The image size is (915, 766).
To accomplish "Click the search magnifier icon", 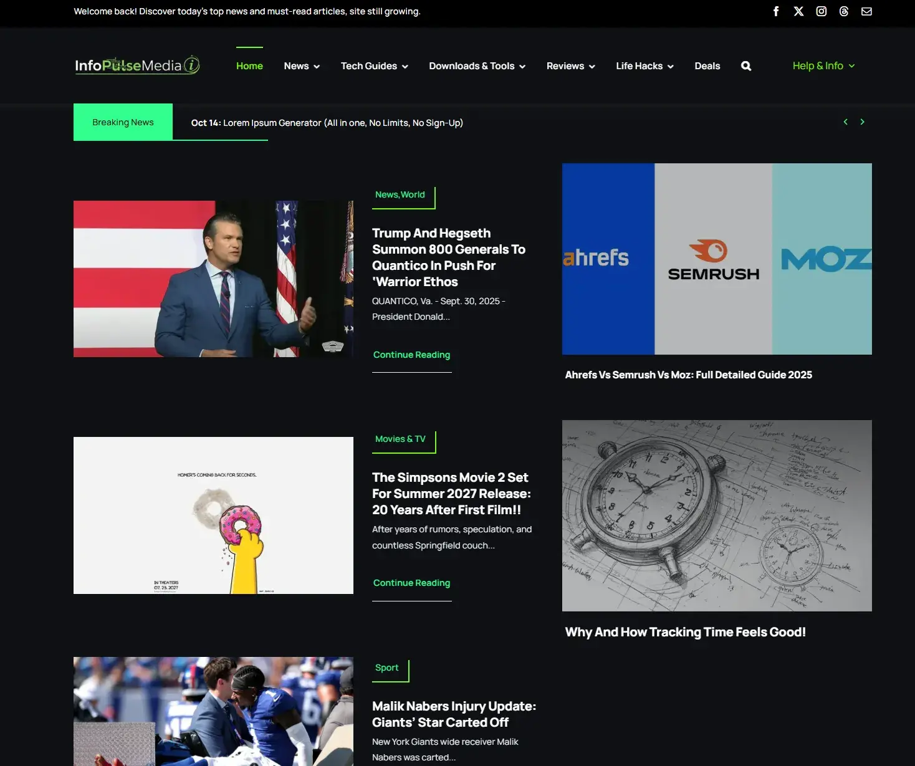I will coord(745,65).
